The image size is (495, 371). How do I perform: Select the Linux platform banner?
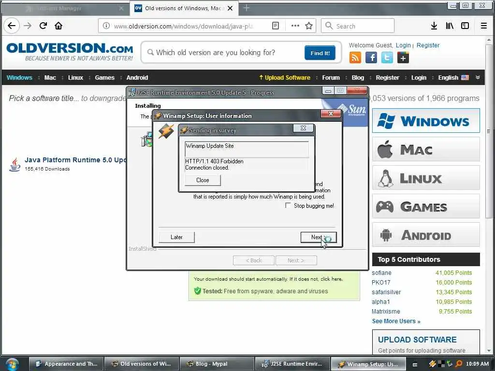click(x=426, y=178)
